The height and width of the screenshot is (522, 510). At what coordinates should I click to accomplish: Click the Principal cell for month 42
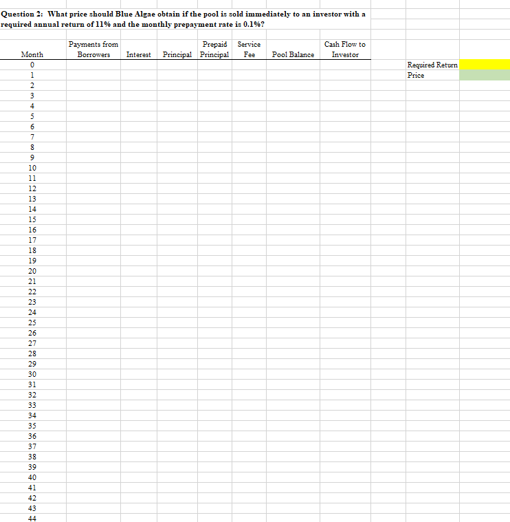pos(177,498)
